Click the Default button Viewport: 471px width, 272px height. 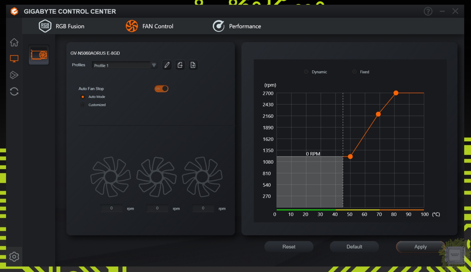[x=354, y=247]
